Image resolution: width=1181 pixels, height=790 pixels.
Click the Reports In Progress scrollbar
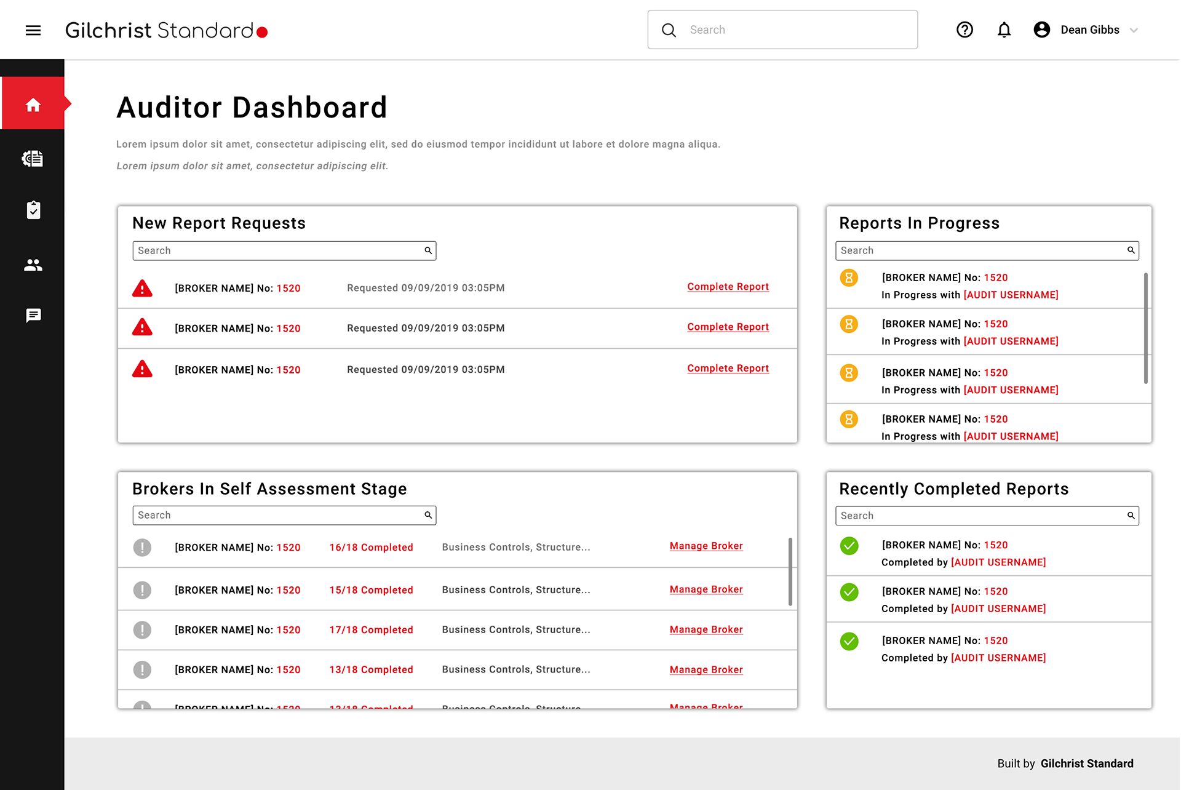pos(1145,328)
